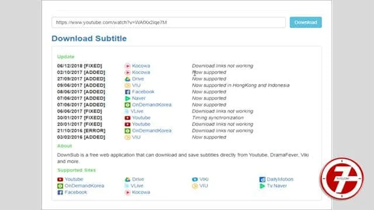Click Kocowa icon in 06/12/2018 row
The width and height of the screenshot is (374, 210).
pyautogui.click(x=127, y=66)
